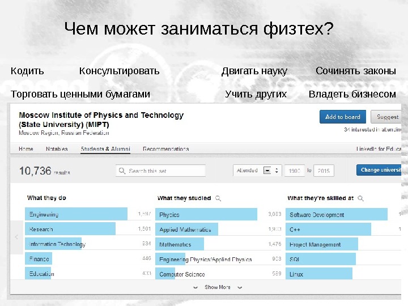
Task: Open LinkedIn for Education link
Action: 379,149
